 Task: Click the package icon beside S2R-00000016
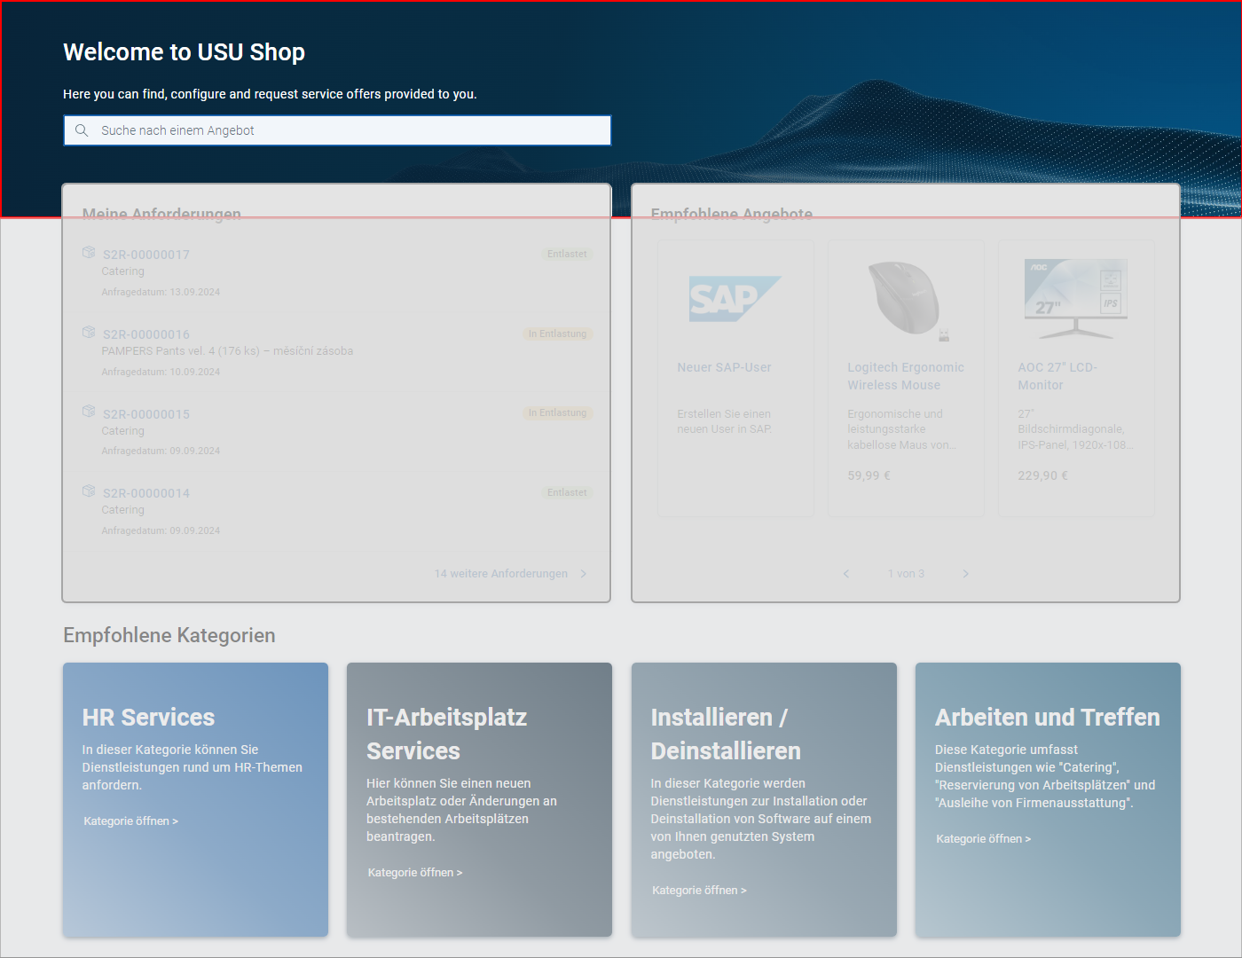tap(89, 333)
